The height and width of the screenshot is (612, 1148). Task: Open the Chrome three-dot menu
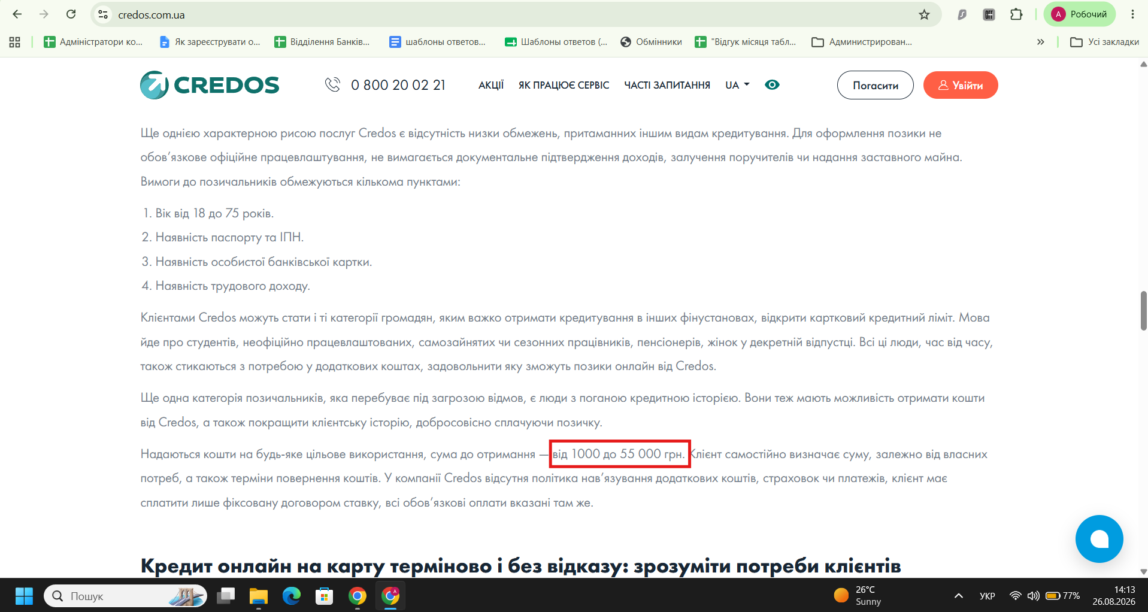[x=1132, y=14]
